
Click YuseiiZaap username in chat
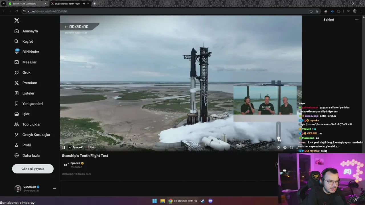coord(311,116)
